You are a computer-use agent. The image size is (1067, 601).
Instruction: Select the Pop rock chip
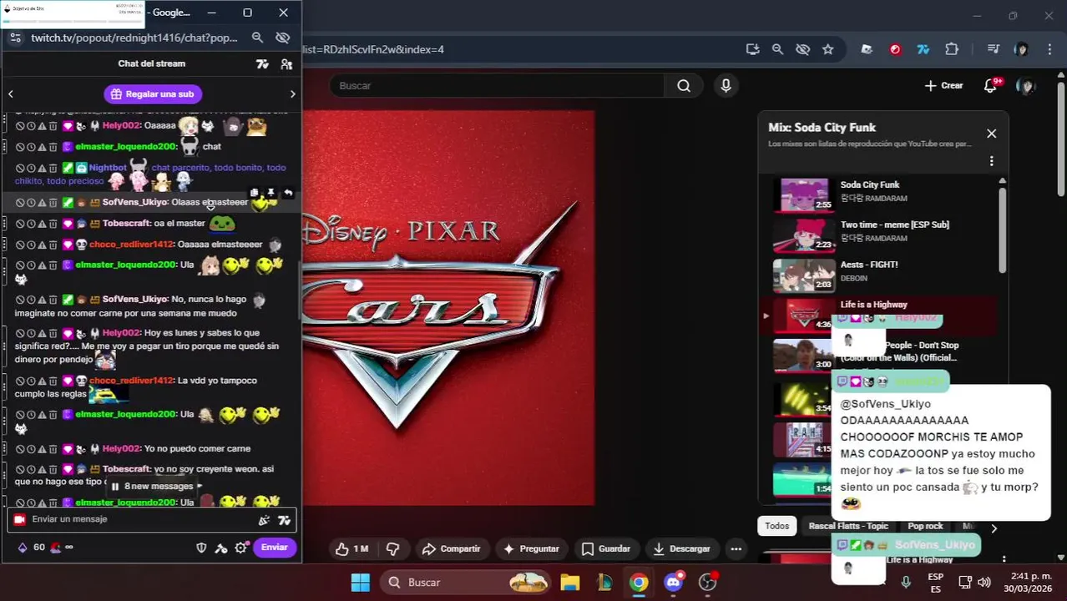tap(925, 527)
